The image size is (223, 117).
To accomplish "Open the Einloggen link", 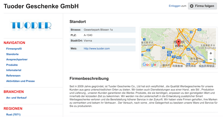I will pyautogui.click(x=175, y=6).
